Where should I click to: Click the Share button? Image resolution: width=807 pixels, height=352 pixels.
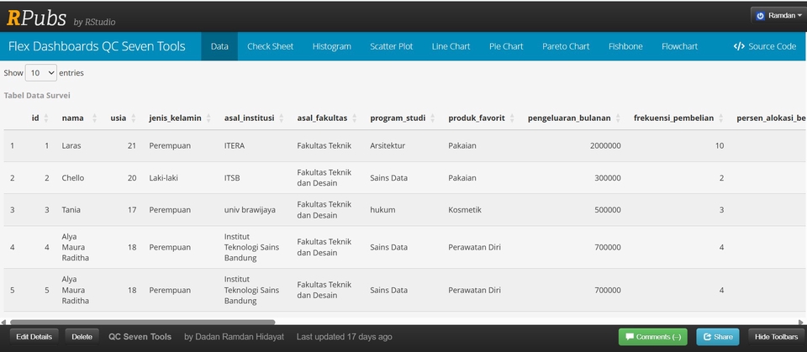717,337
